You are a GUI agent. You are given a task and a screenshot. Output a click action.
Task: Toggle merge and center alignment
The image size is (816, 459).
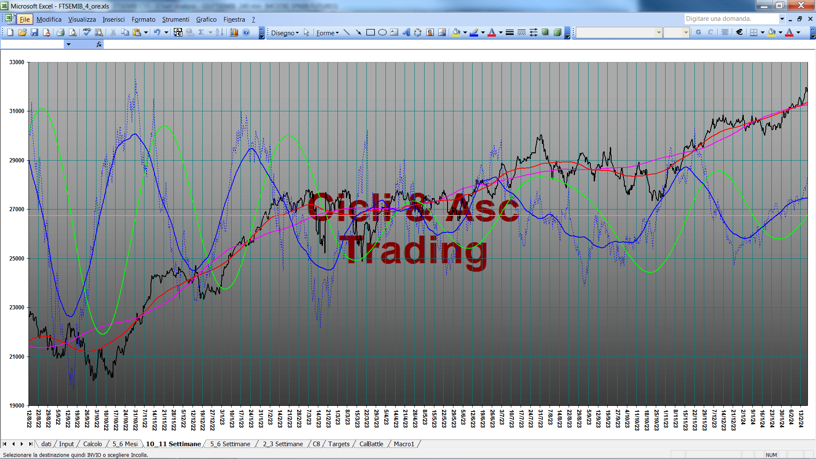tap(725, 32)
